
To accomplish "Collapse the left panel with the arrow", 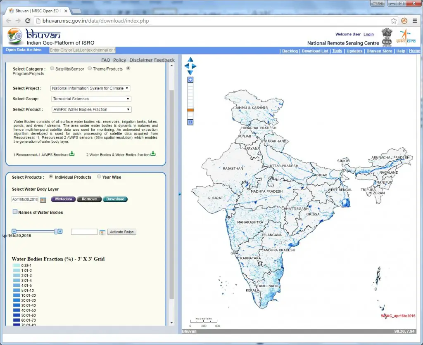I will 180,194.
